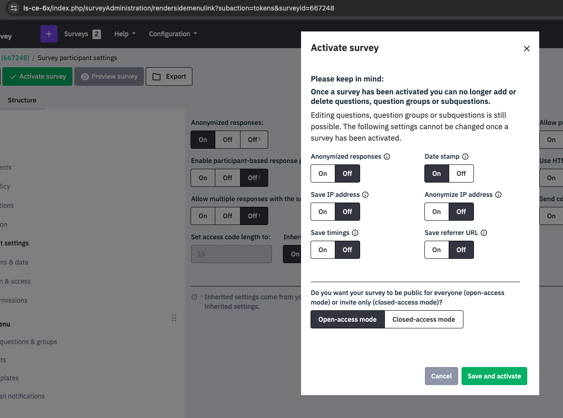
Task: Cancel the survey activation dialog
Action: point(441,376)
